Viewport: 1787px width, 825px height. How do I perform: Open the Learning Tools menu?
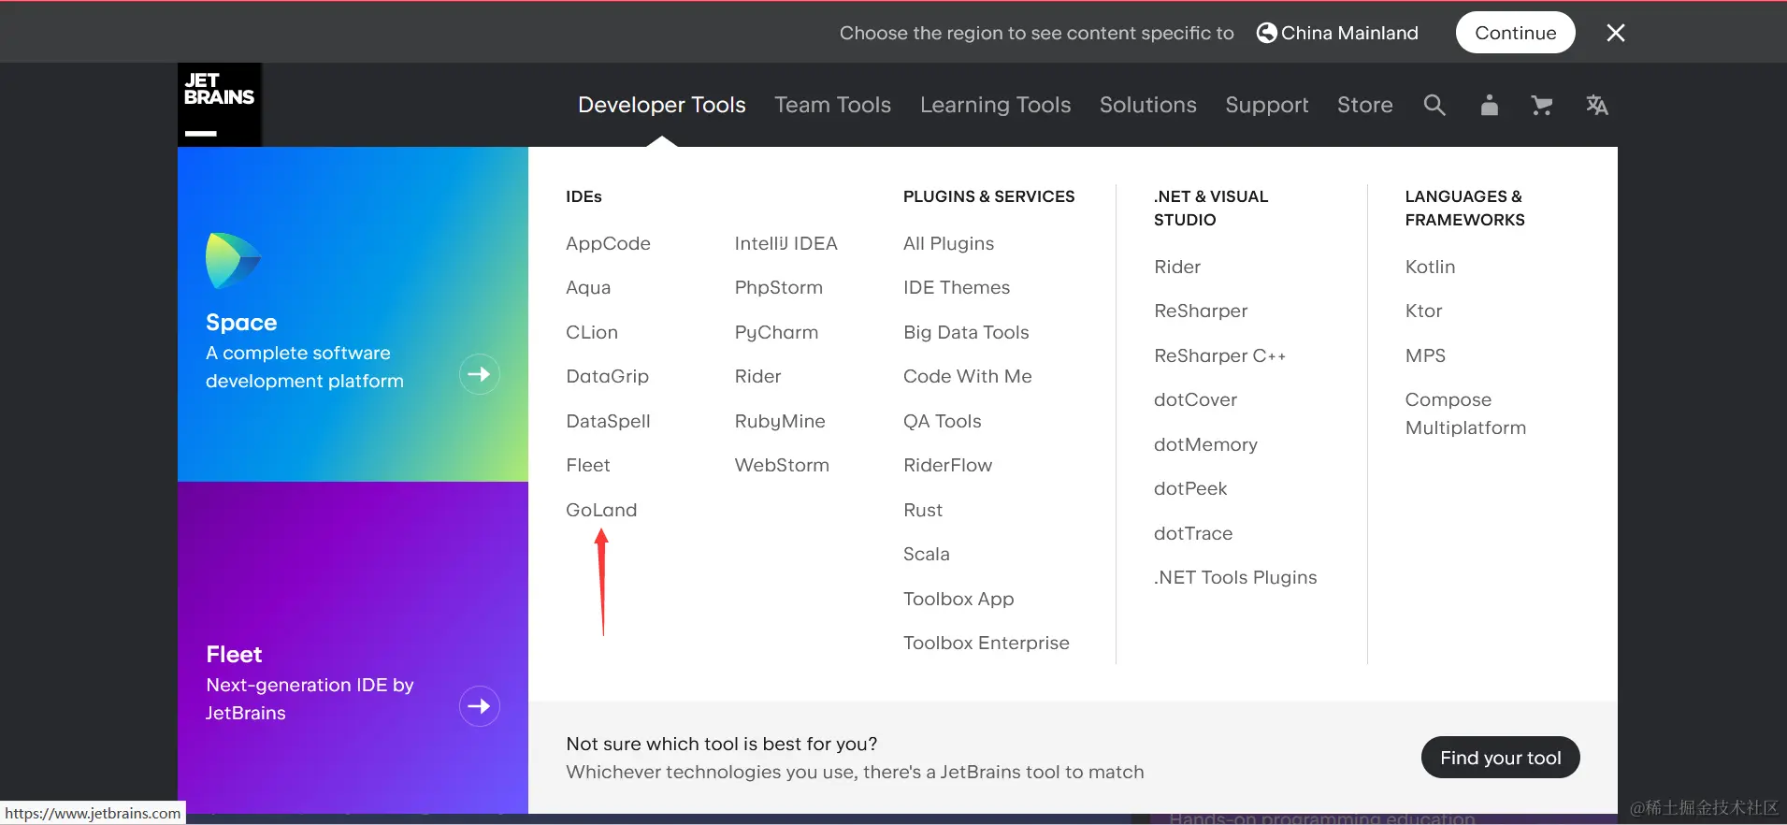pyautogui.click(x=995, y=105)
